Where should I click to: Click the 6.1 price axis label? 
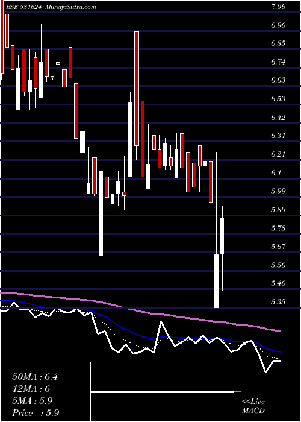[x=276, y=173]
